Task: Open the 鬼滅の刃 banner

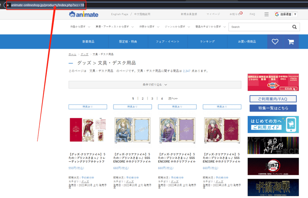Action: (273, 167)
